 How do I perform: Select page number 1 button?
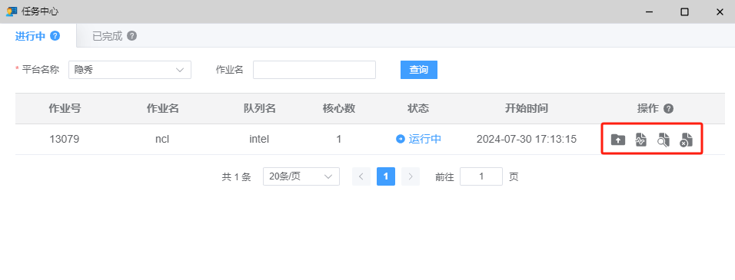pyautogui.click(x=386, y=176)
